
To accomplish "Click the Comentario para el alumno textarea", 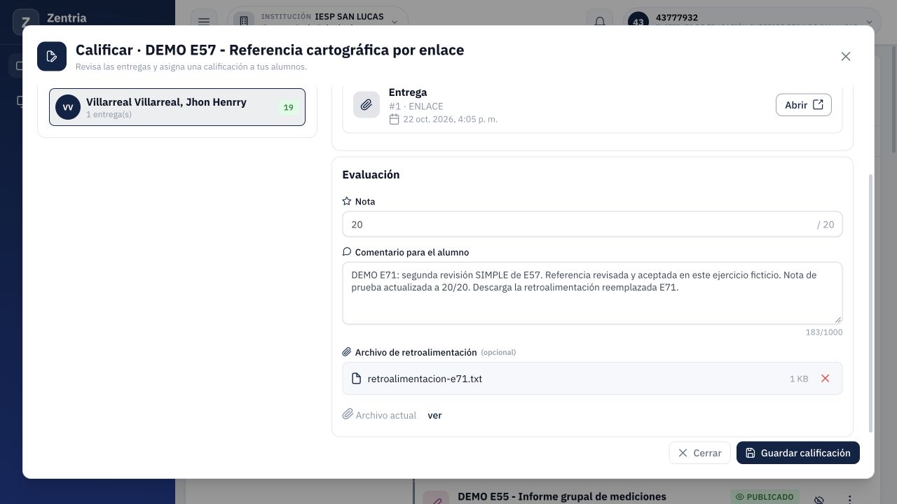I will (x=592, y=293).
